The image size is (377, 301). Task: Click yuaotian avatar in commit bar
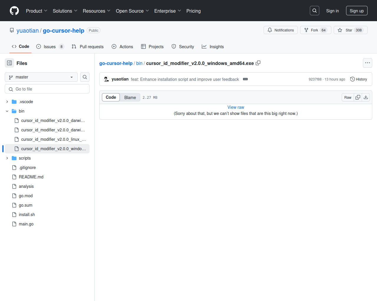point(106,79)
